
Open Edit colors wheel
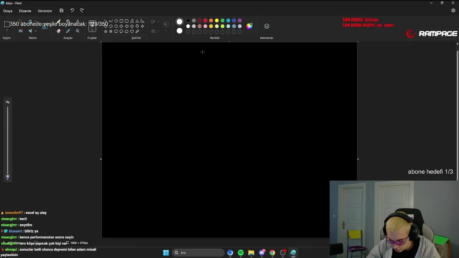pos(250,26)
